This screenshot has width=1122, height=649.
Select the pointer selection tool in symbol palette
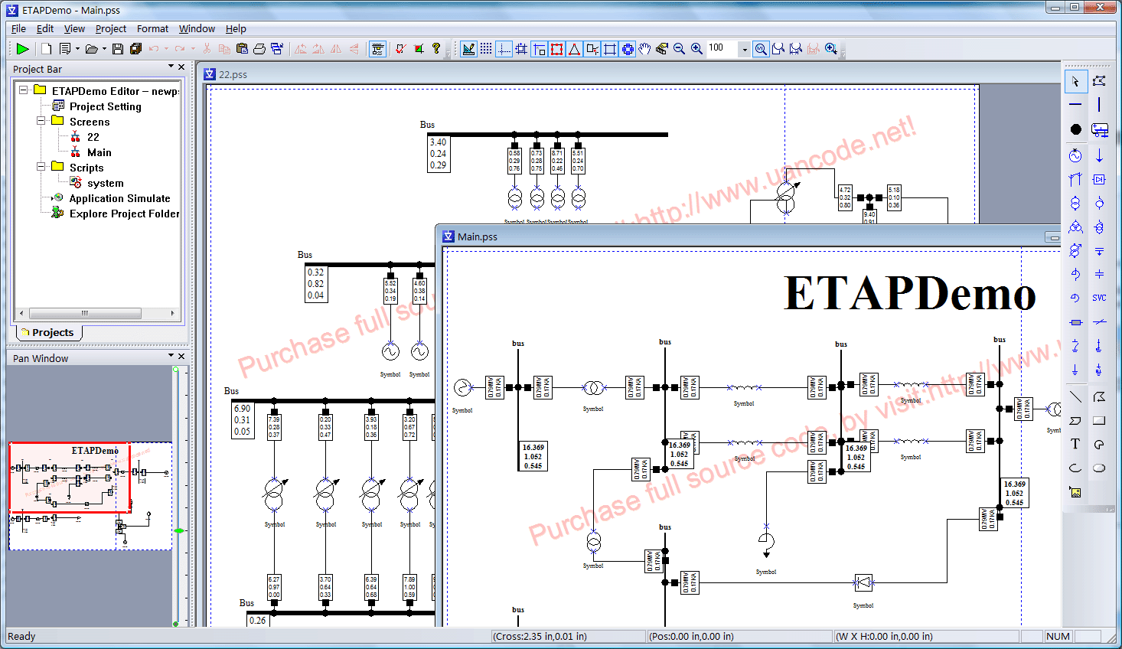(x=1076, y=82)
